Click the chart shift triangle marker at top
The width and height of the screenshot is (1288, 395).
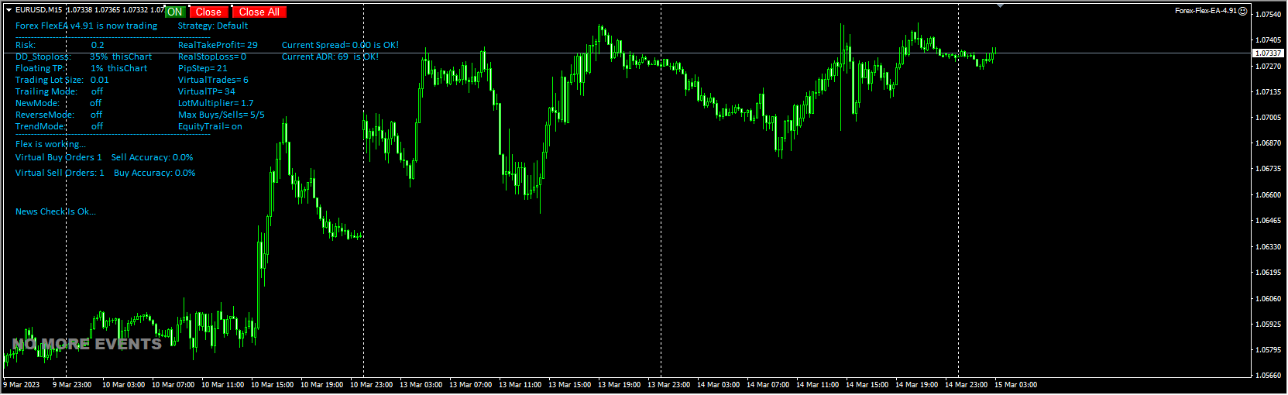(x=1001, y=5)
